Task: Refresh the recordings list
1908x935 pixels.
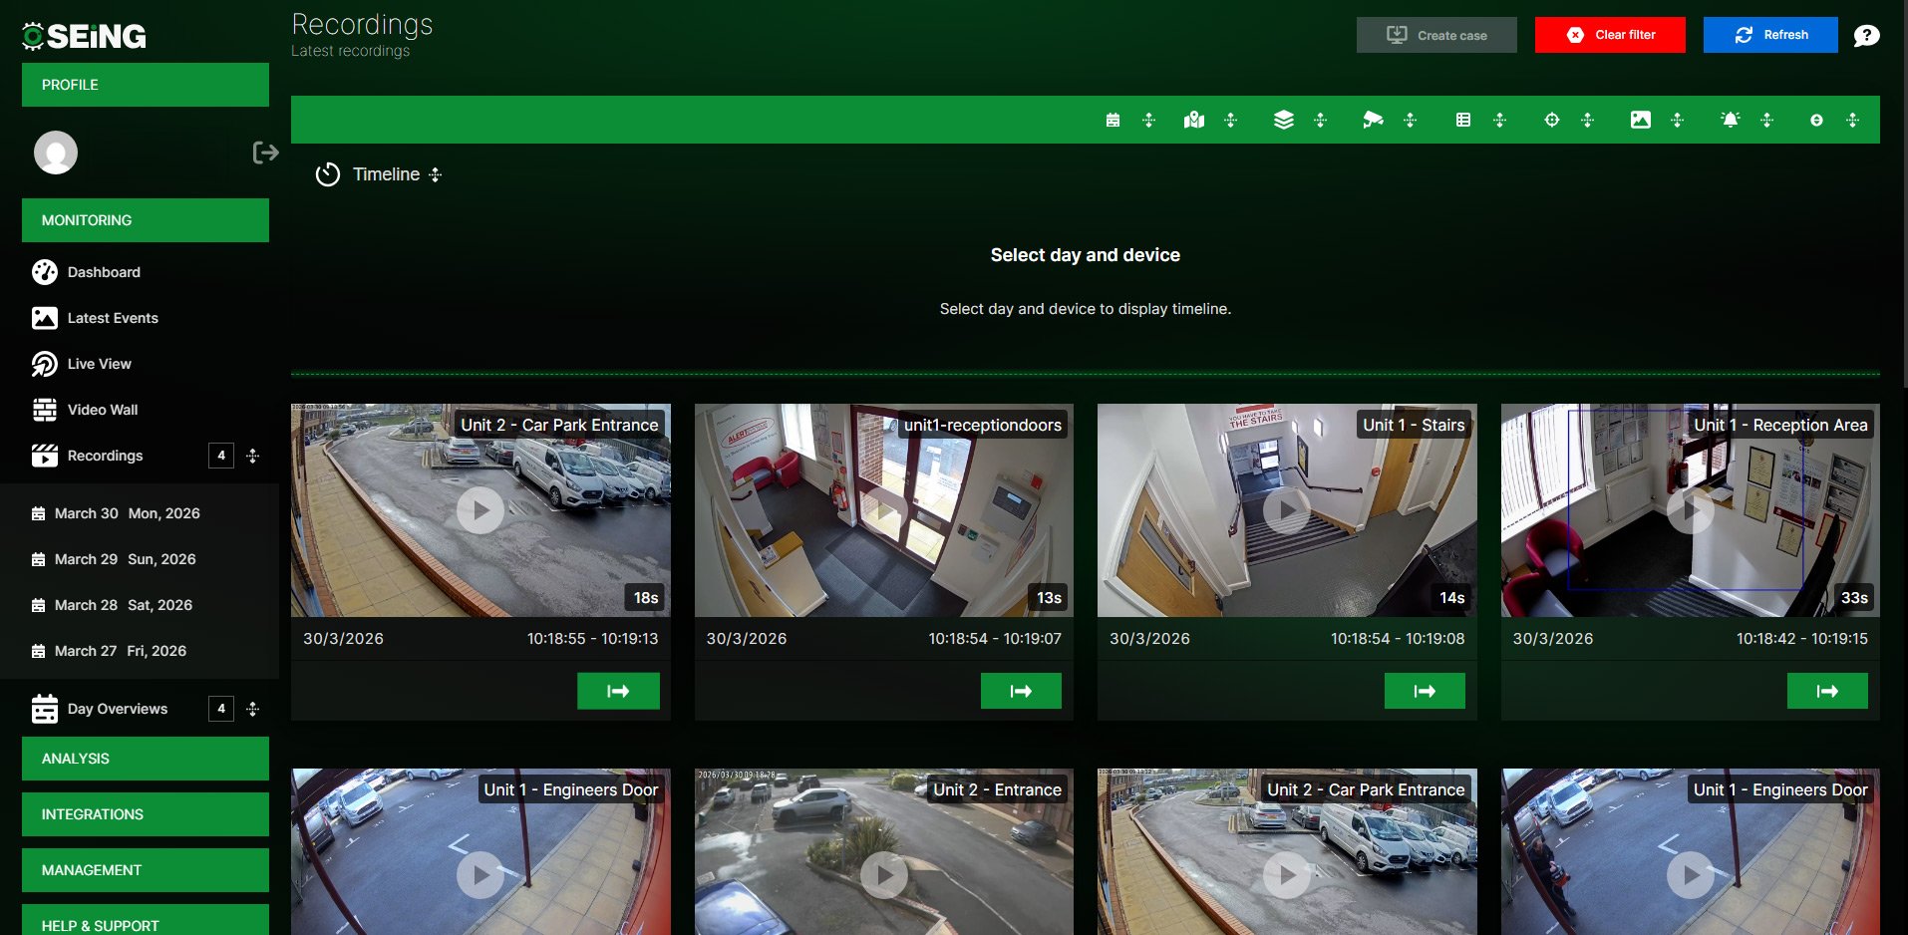Action: [1770, 35]
